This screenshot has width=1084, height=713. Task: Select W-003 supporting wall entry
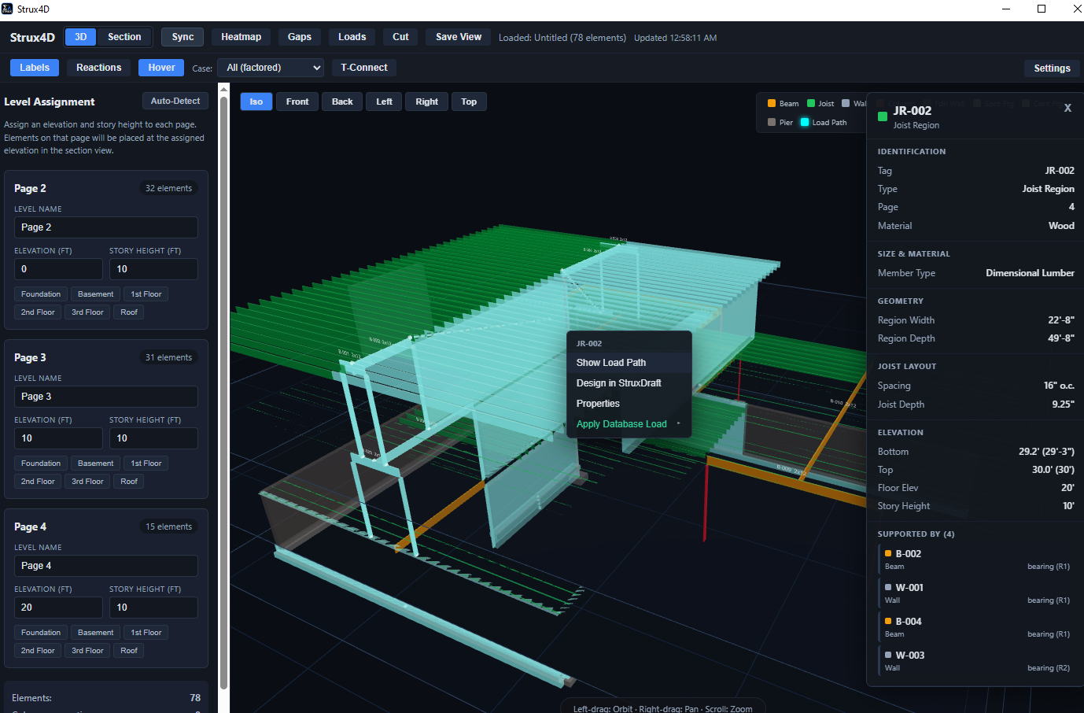[976, 661]
